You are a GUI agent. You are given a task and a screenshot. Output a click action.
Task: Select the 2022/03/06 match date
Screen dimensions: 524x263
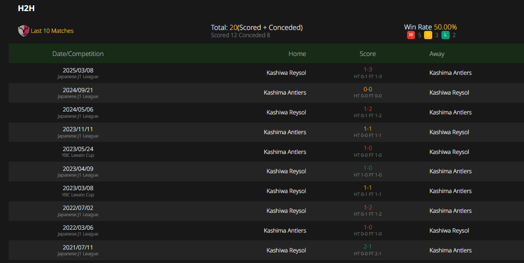pyautogui.click(x=78, y=228)
